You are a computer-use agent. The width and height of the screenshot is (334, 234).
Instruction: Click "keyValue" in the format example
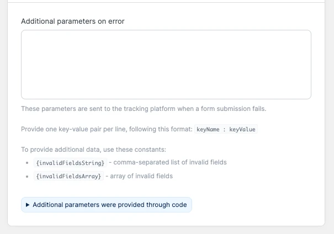242,130
